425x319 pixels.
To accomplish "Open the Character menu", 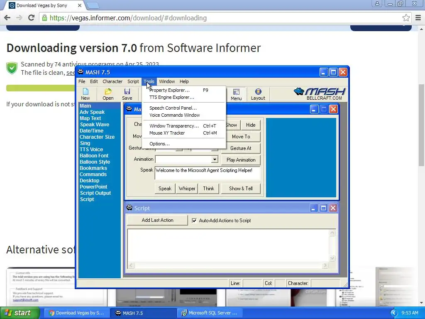I will pyautogui.click(x=112, y=81).
